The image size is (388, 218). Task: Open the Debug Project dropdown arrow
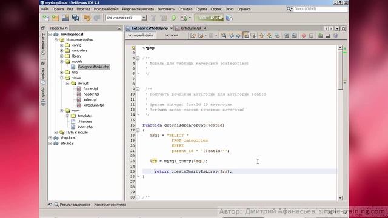pos(190,18)
